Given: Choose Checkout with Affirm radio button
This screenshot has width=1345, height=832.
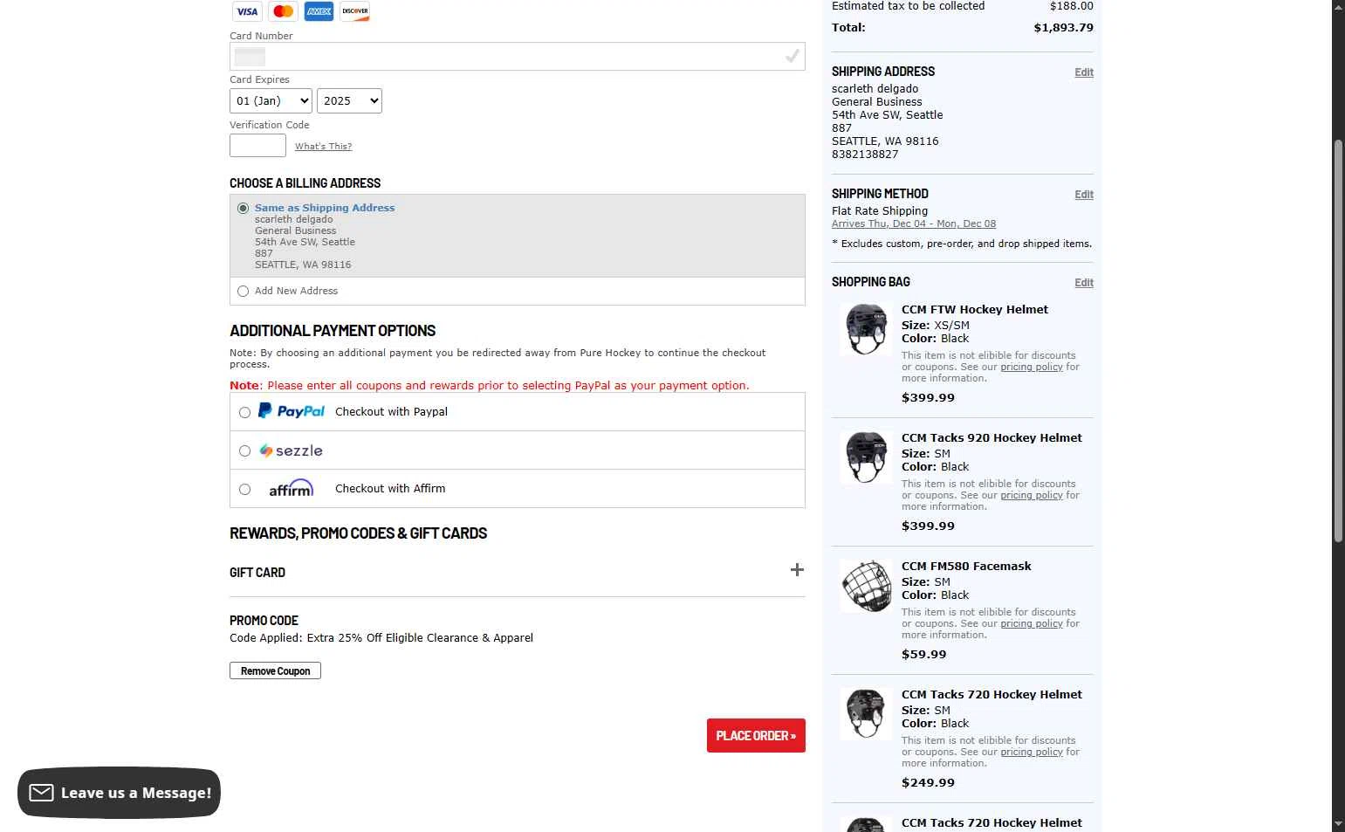Looking at the screenshot, I should (244, 489).
